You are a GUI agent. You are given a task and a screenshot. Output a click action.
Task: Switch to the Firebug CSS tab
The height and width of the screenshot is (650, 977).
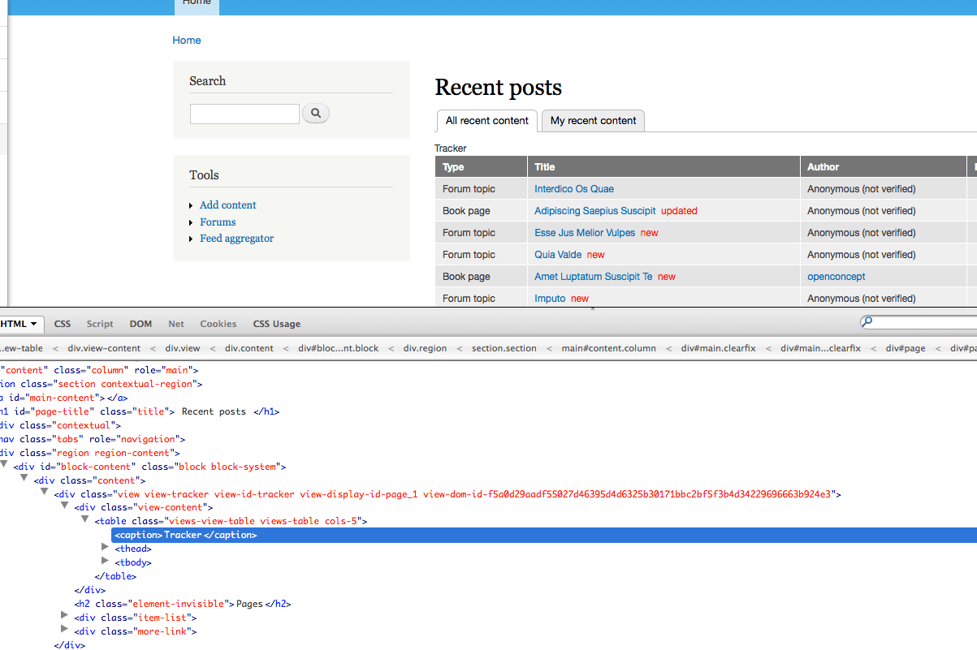pos(63,324)
